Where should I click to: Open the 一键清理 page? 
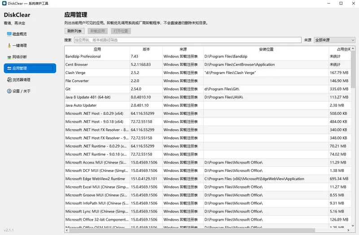point(30,46)
